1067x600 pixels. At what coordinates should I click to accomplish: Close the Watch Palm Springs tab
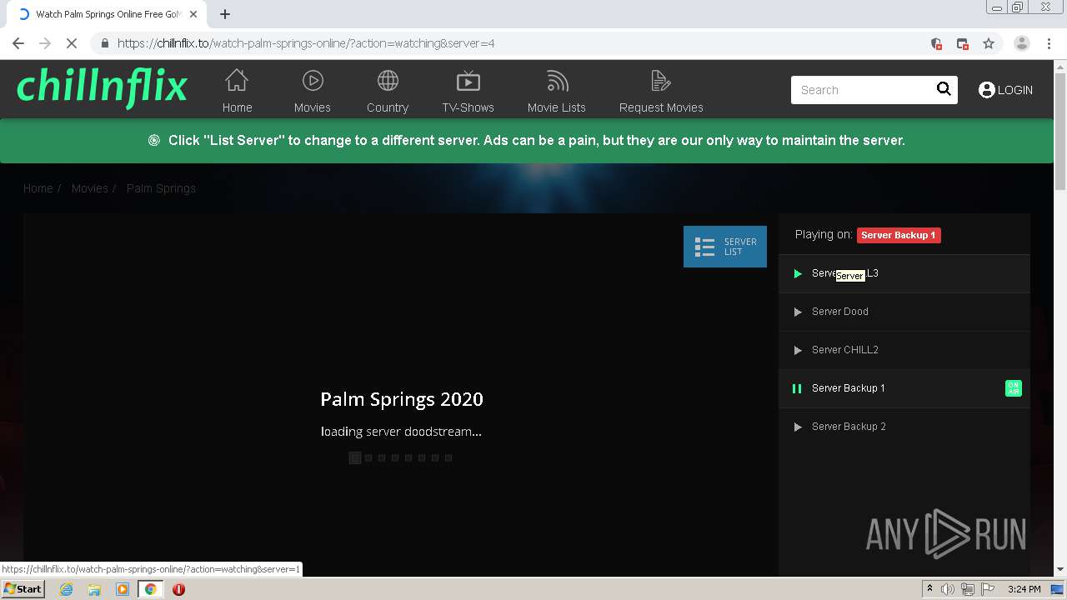(193, 14)
